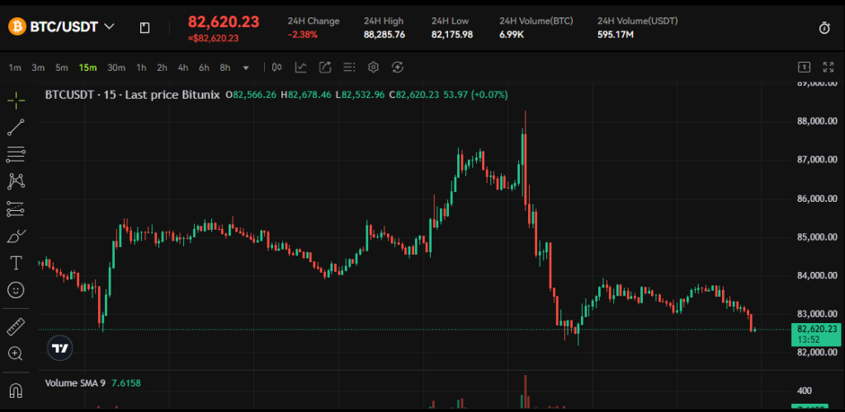
Task: Click the 85,000.00 price axis label
Action: [x=818, y=237]
